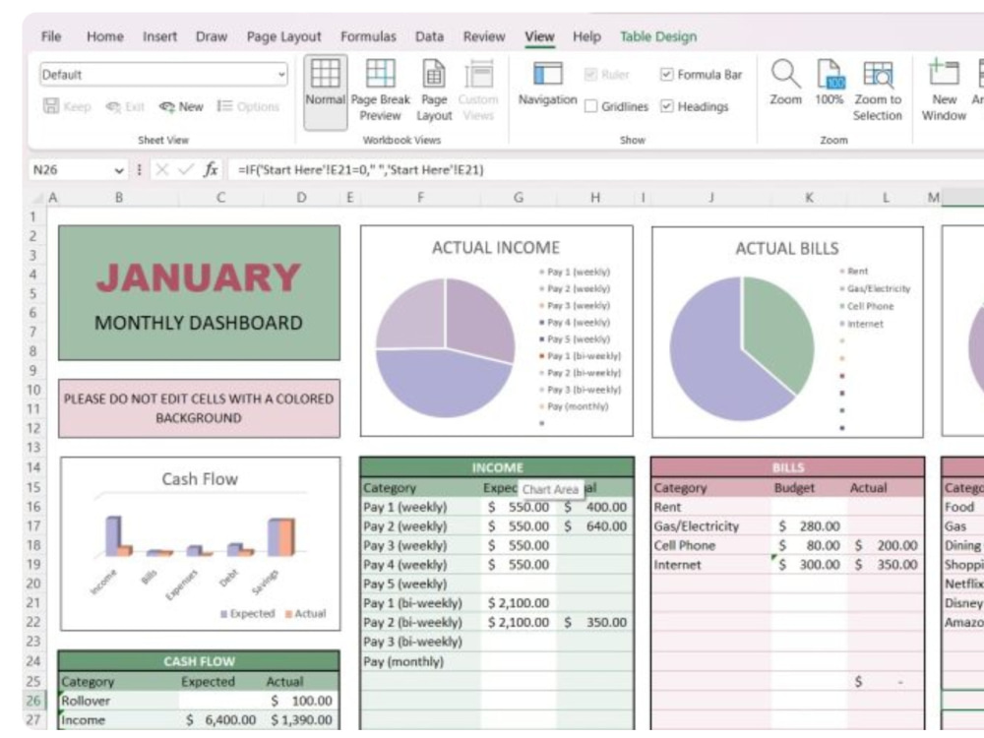Select the $400.00 actual income cell
This screenshot has height=738, width=984.
click(x=595, y=507)
